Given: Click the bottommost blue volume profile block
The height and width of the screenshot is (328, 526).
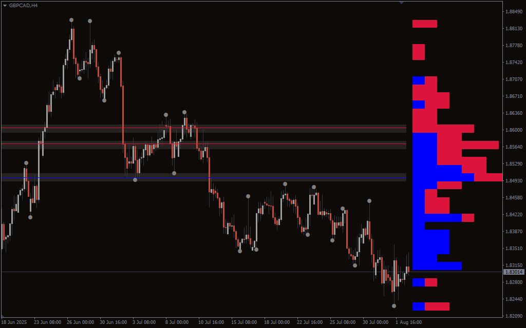Looking at the screenshot, I should (x=419, y=306).
